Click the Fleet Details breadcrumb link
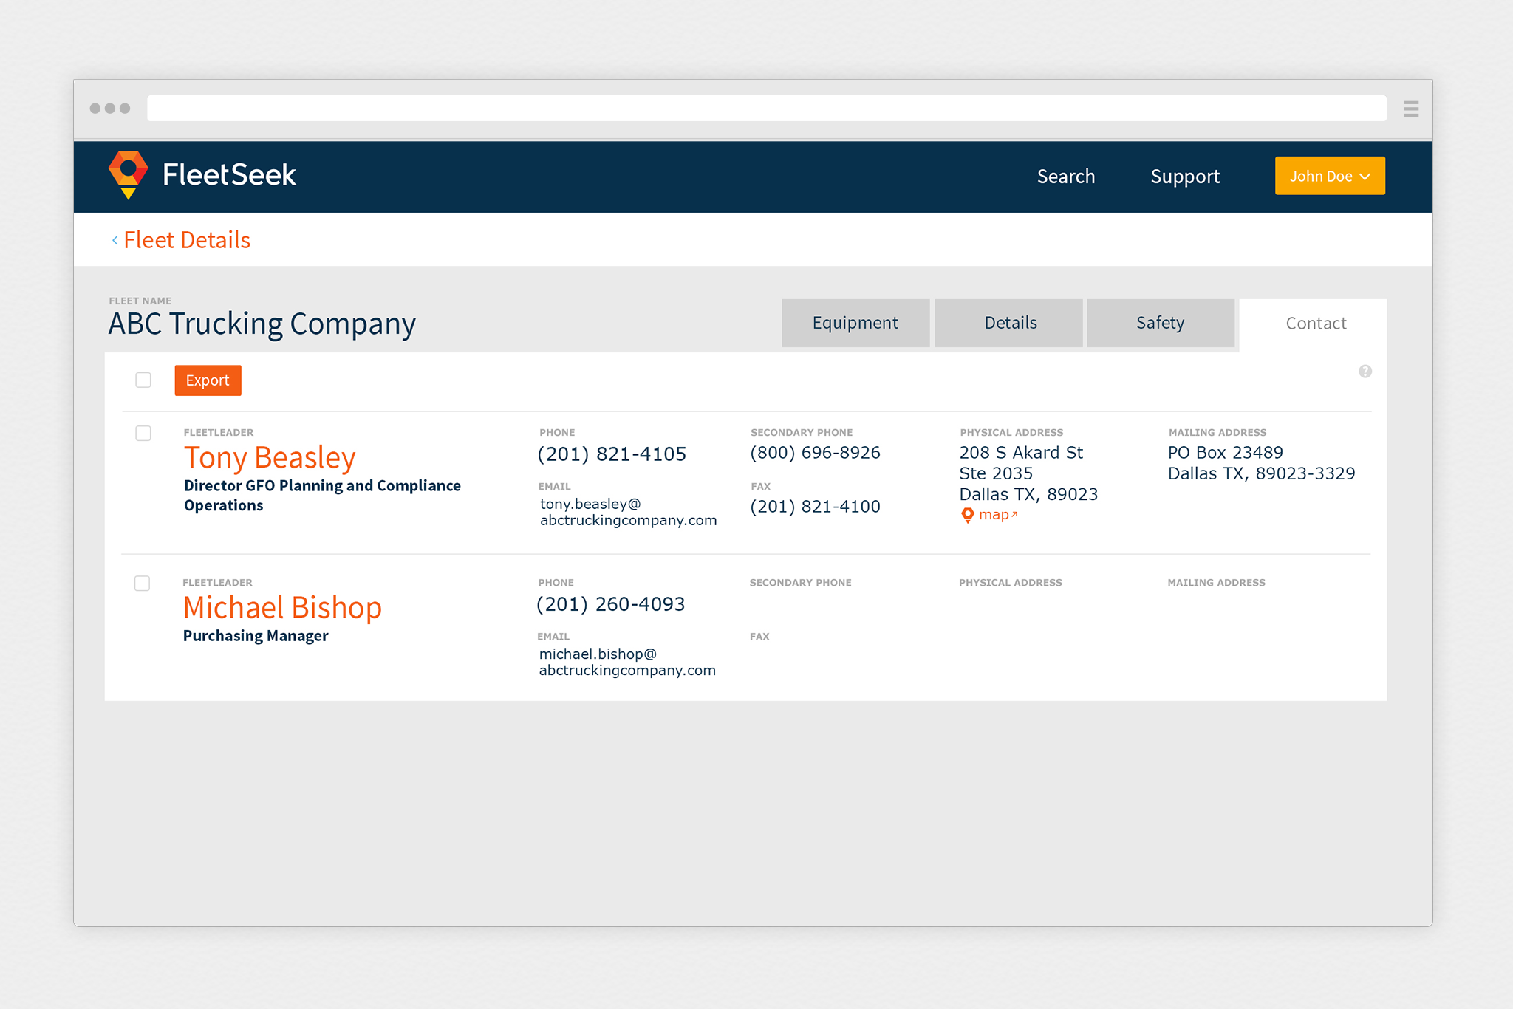The width and height of the screenshot is (1513, 1009). pos(187,240)
